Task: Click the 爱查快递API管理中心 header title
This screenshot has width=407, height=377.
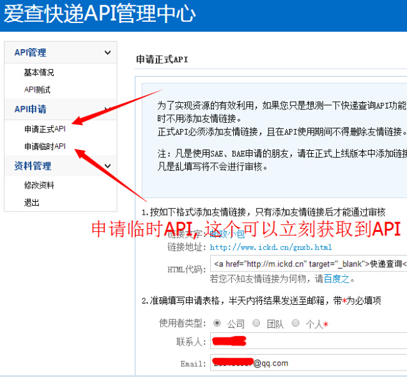Action: coord(100,14)
